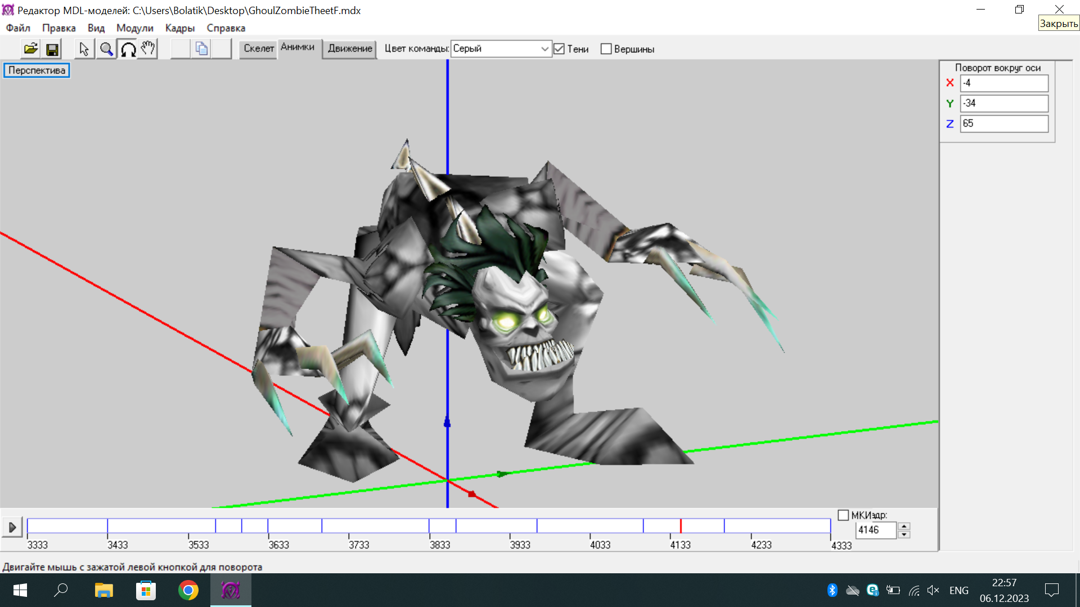Viewport: 1080px width, 607px height.
Task: Switch the ENG input language indicator
Action: tap(959, 590)
